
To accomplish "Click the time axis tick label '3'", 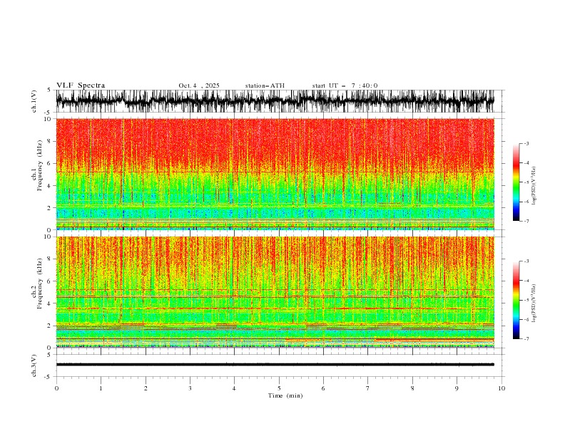I will (190, 388).
